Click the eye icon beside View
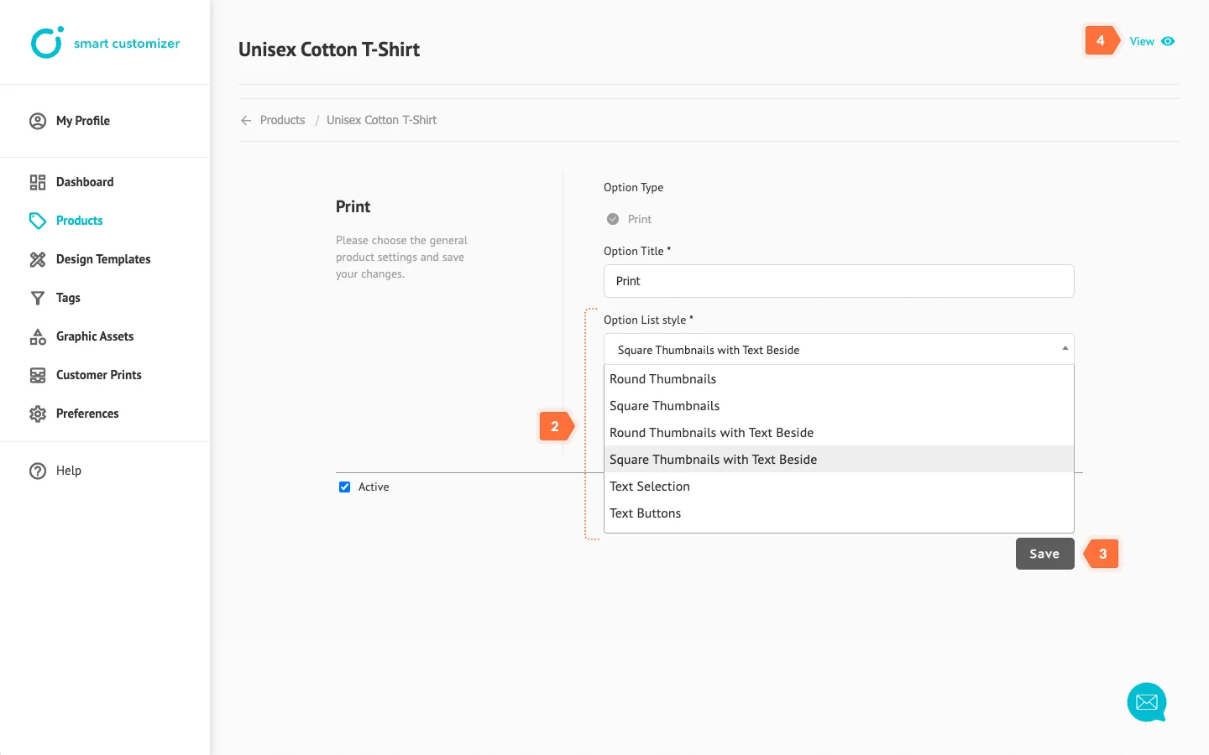Image resolution: width=1209 pixels, height=755 pixels. (x=1168, y=41)
